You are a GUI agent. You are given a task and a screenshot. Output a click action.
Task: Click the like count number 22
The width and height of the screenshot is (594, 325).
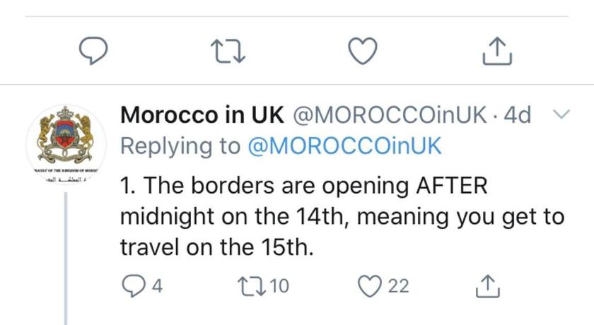(x=399, y=286)
